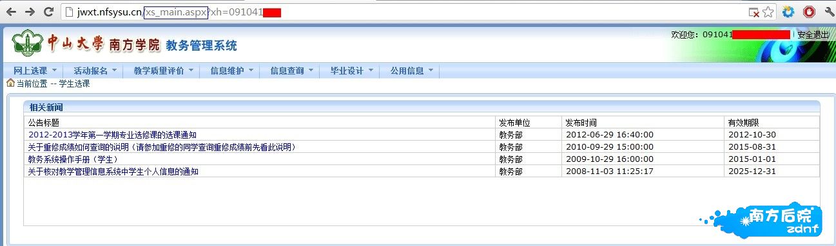The image size is (836, 246).
Task: Open the 毕业设计 menu
Action: tap(347, 71)
